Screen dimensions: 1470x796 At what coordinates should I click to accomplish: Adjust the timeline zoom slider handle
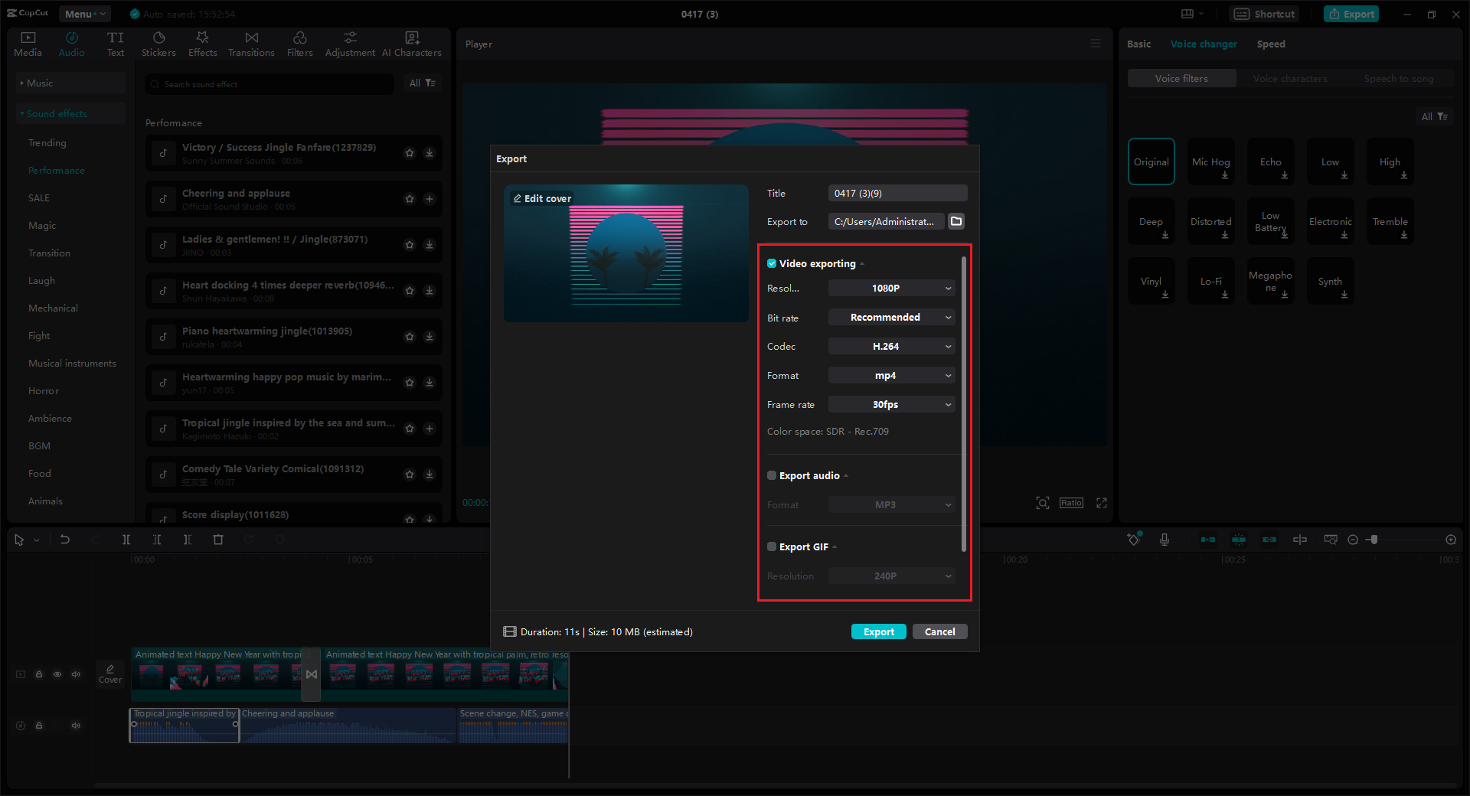point(1374,540)
